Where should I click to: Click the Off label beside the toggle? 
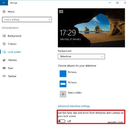tap(69, 121)
